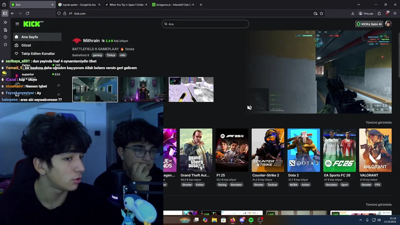
Task: Click the kick.com address bar
Action: (x=191, y=13)
